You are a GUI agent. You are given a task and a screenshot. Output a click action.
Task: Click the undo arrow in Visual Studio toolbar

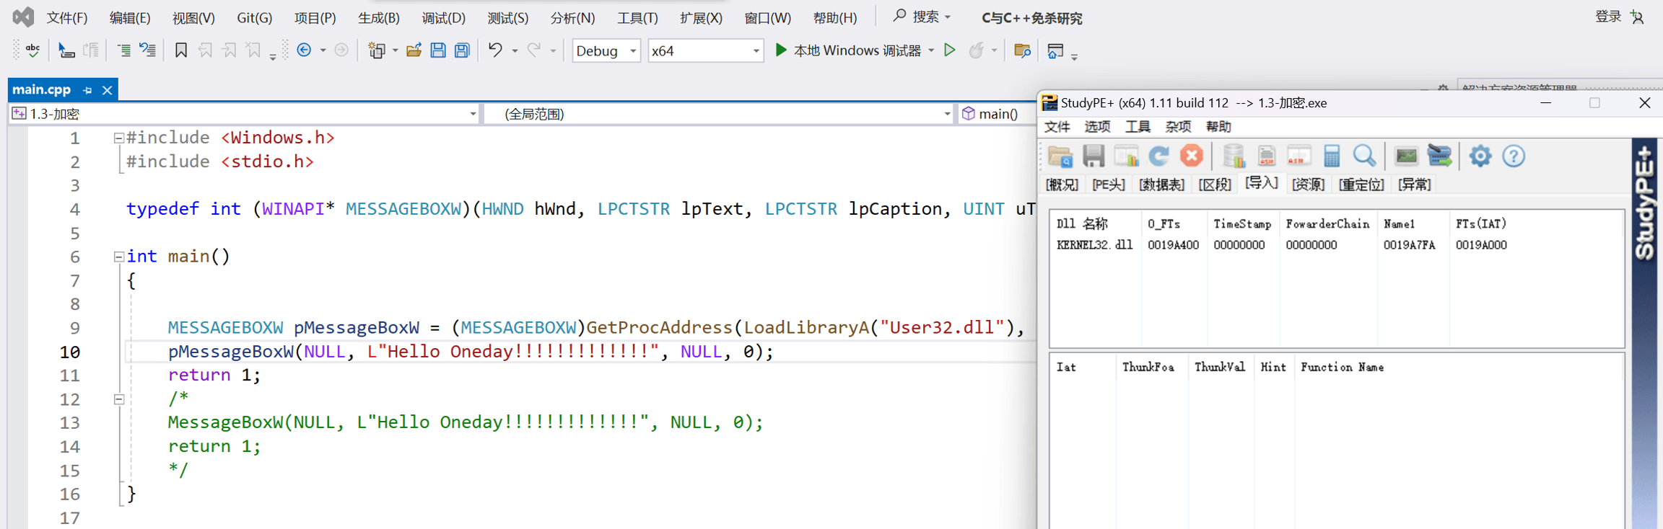[495, 50]
